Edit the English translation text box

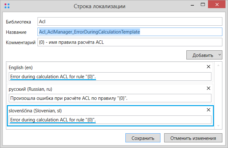[110, 77]
